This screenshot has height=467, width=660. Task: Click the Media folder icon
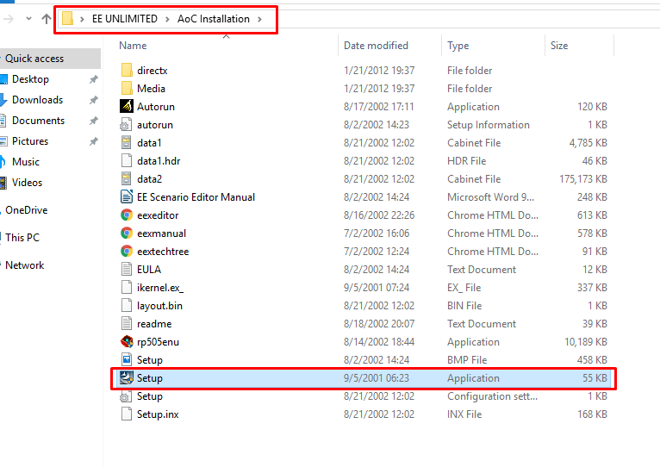127,89
